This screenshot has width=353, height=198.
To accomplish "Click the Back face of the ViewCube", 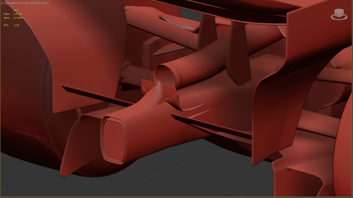I will point(336,13).
